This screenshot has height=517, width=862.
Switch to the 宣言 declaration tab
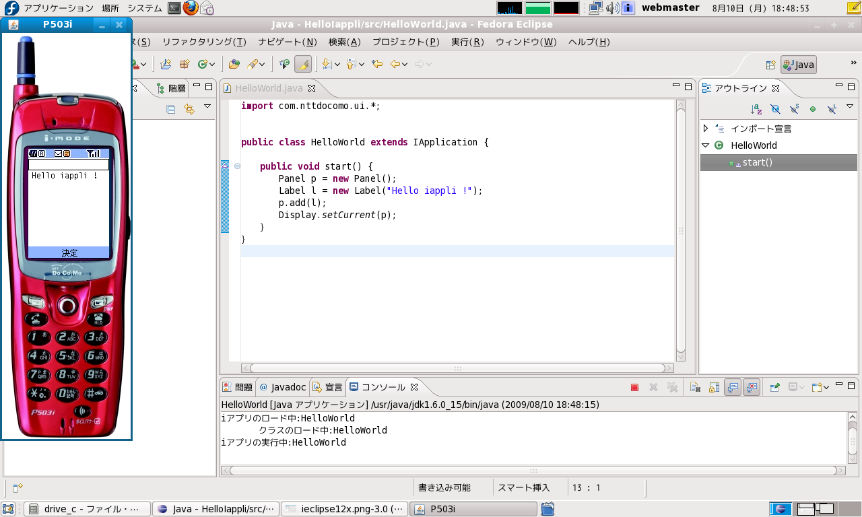click(327, 387)
